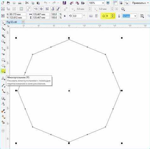This screenshot has width=150, height=149.
Task: Activate the highlighted Polygon tool
Action: pyautogui.click(x=3, y=71)
